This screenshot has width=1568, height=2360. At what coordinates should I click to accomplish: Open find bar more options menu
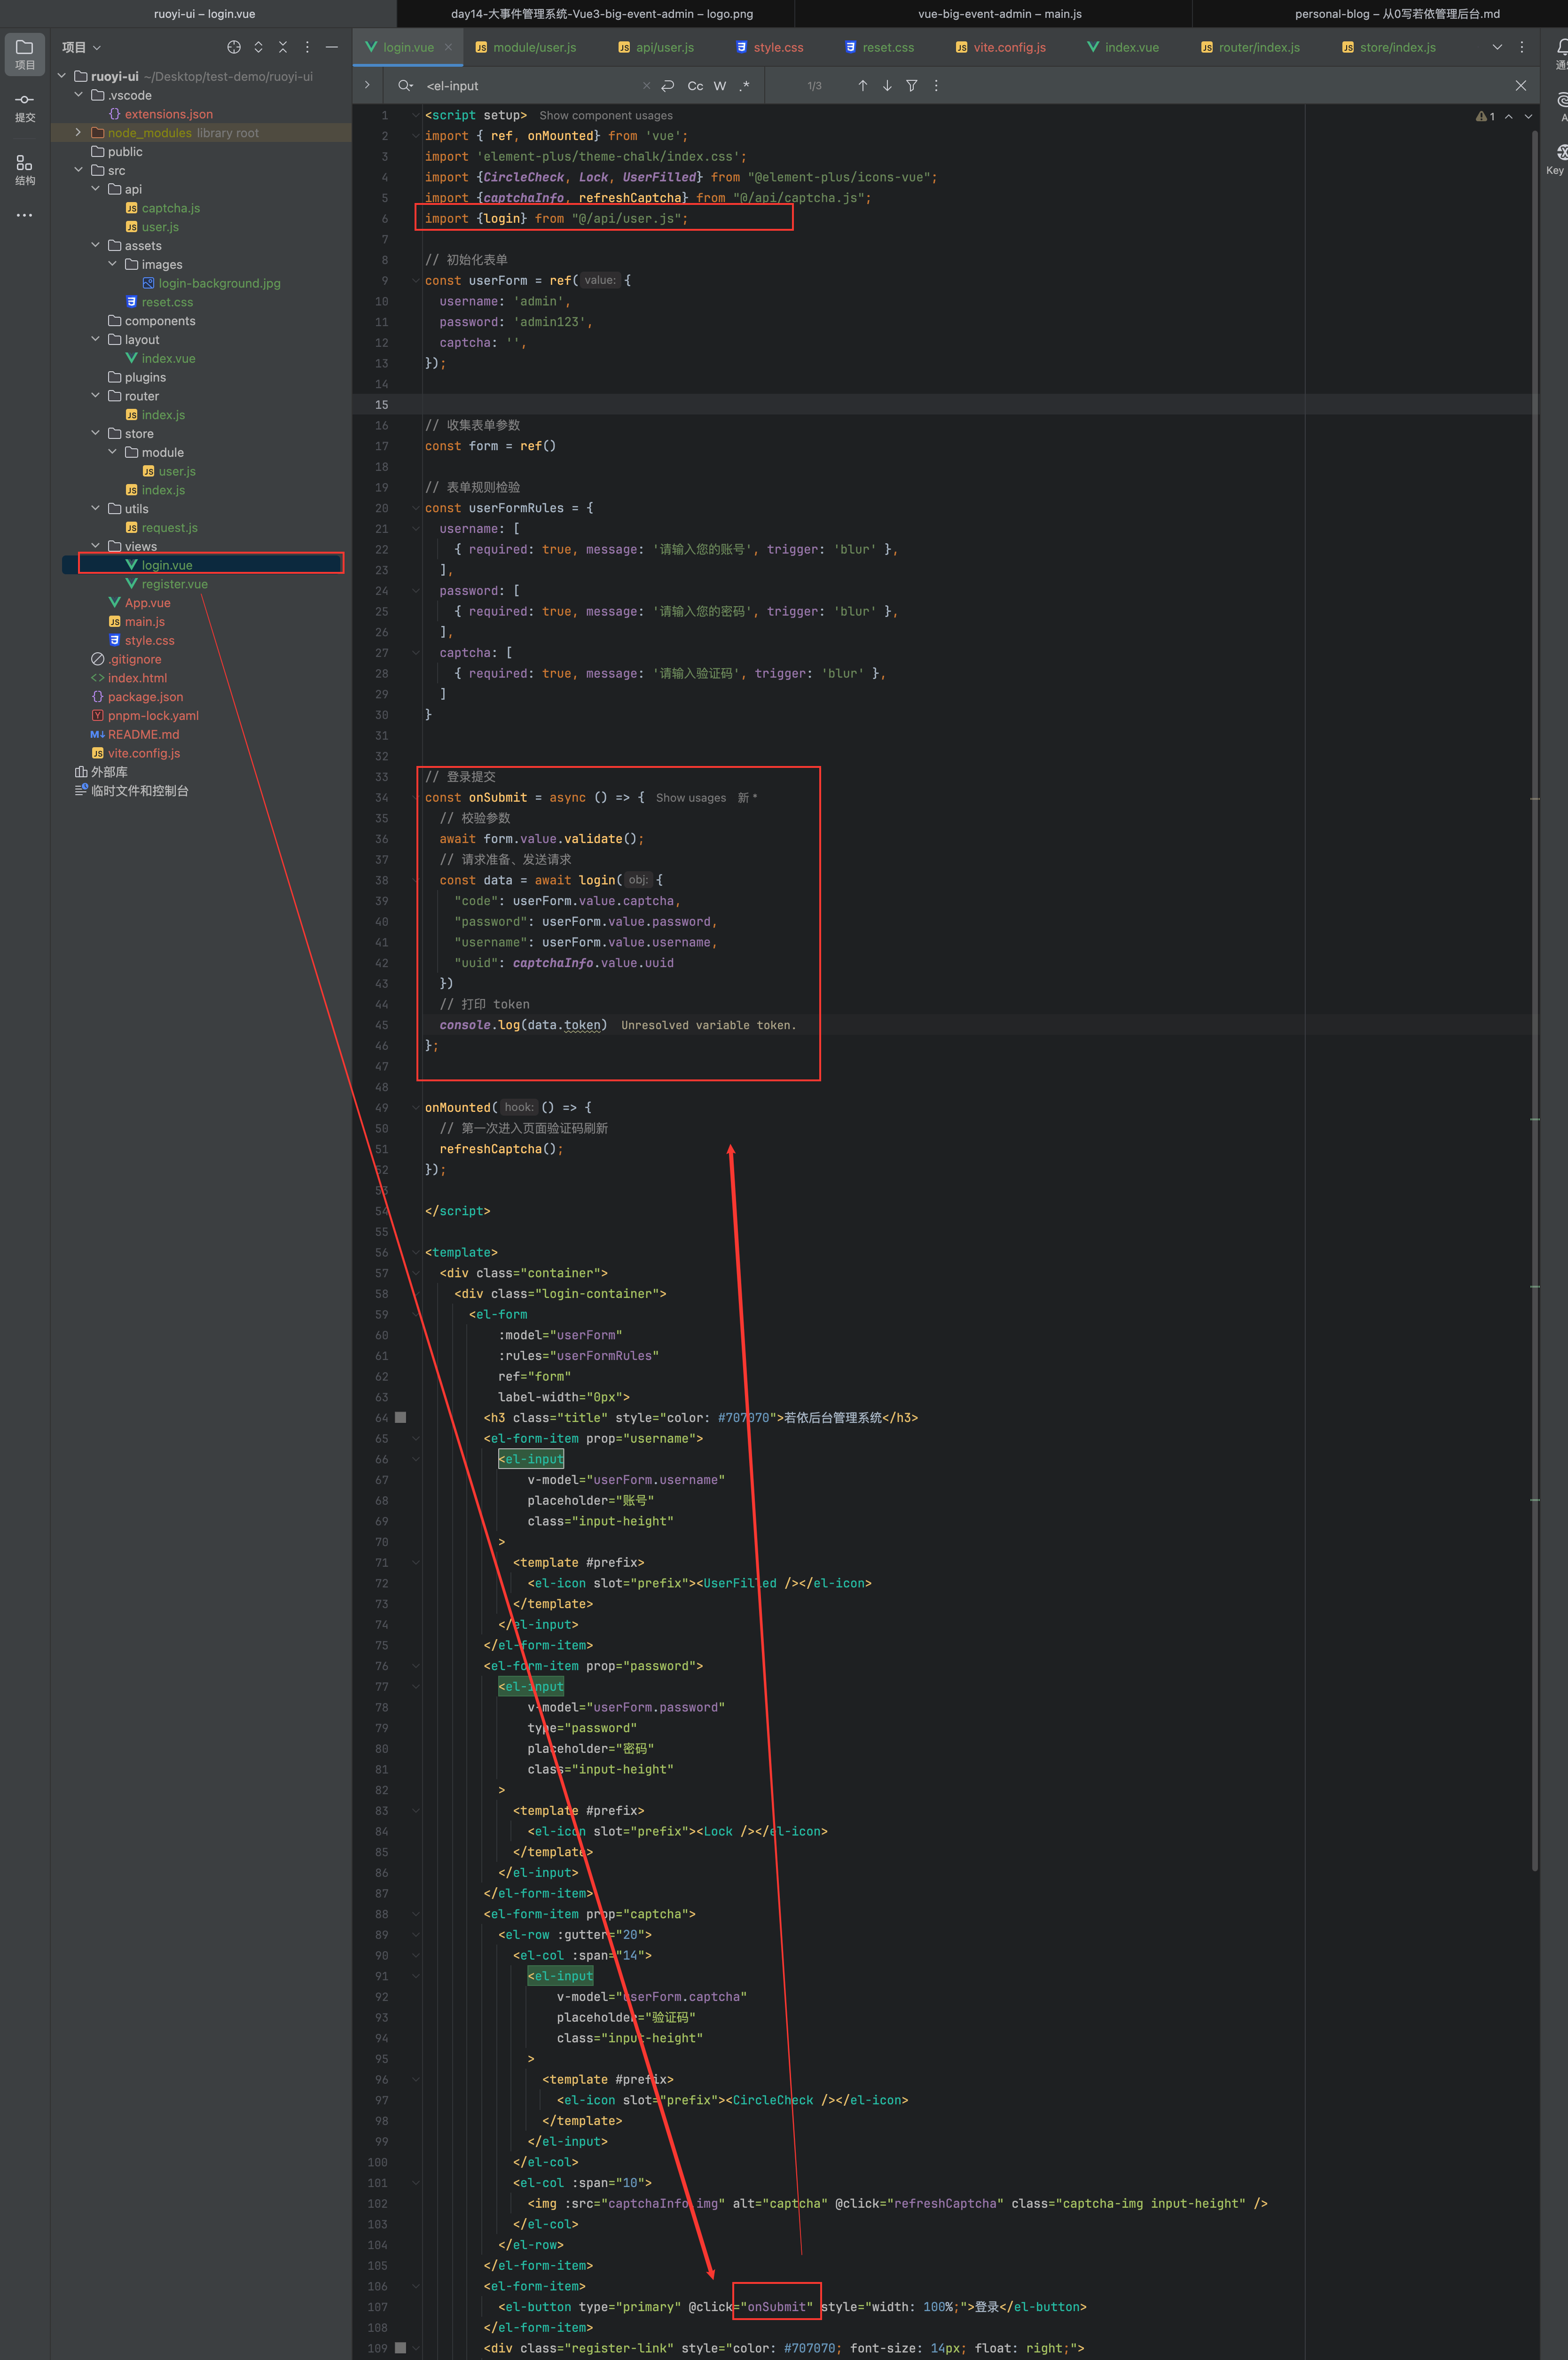[936, 86]
